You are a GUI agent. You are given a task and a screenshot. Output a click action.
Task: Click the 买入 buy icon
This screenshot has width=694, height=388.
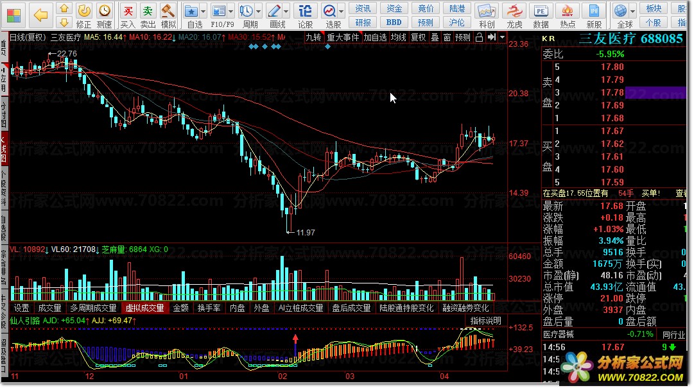(x=128, y=15)
